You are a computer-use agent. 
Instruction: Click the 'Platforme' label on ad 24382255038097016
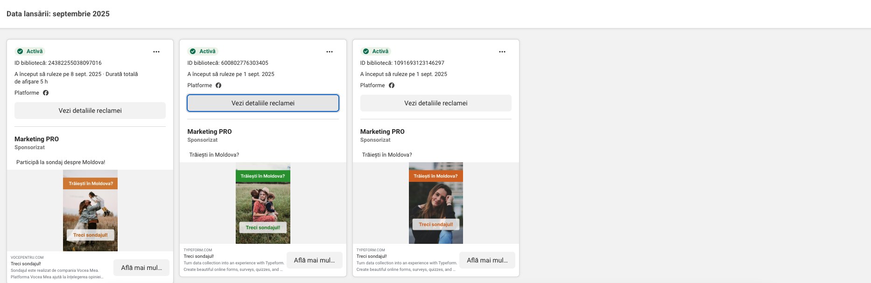click(27, 93)
